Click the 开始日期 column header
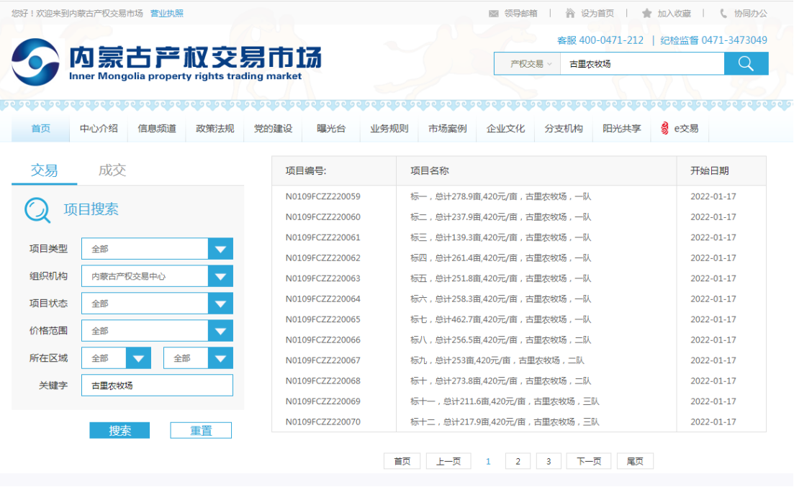The image size is (794, 487). [x=710, y=170]
